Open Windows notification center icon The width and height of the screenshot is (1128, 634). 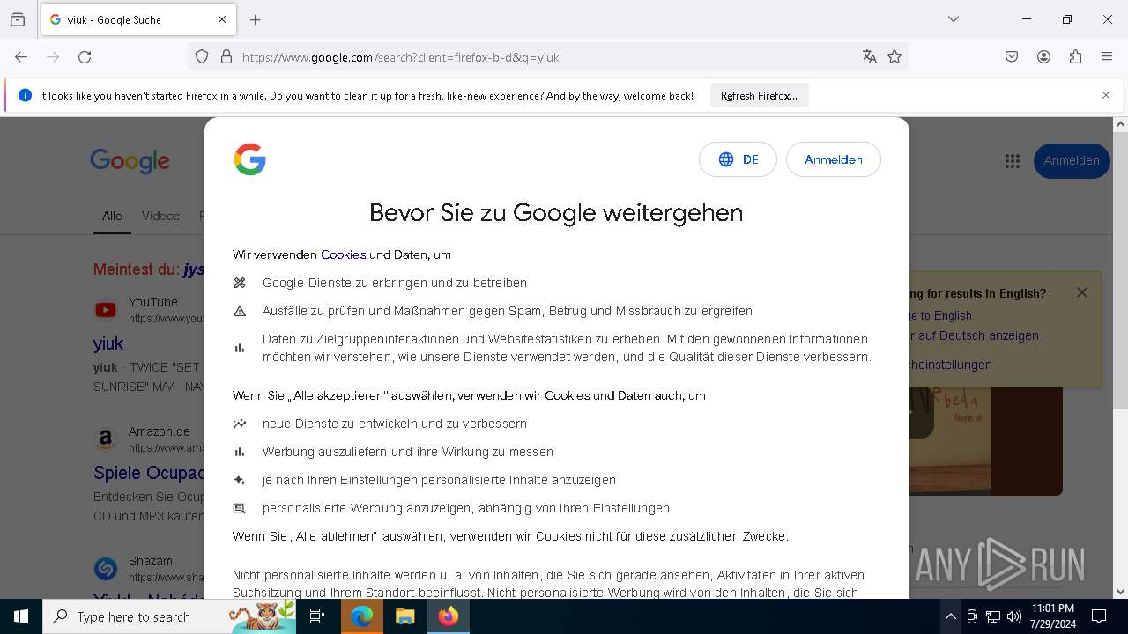tap(1100, 616)
